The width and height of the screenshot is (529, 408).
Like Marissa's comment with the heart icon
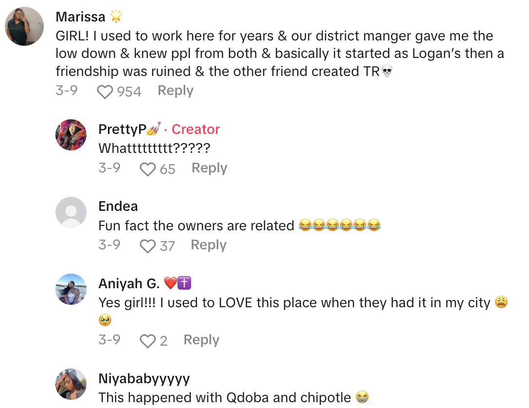[x=105, y=92]
